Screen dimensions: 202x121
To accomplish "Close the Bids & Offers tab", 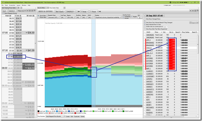I will coord(48,8).
